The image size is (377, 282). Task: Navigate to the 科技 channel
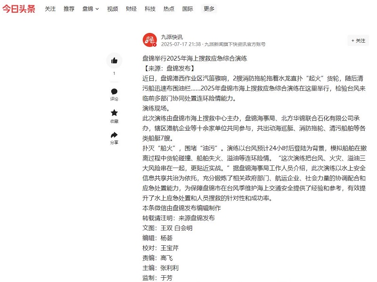point(150,8)
